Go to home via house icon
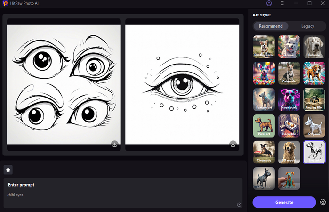This screenshot has width=329, height=212. tap(8, 170)
